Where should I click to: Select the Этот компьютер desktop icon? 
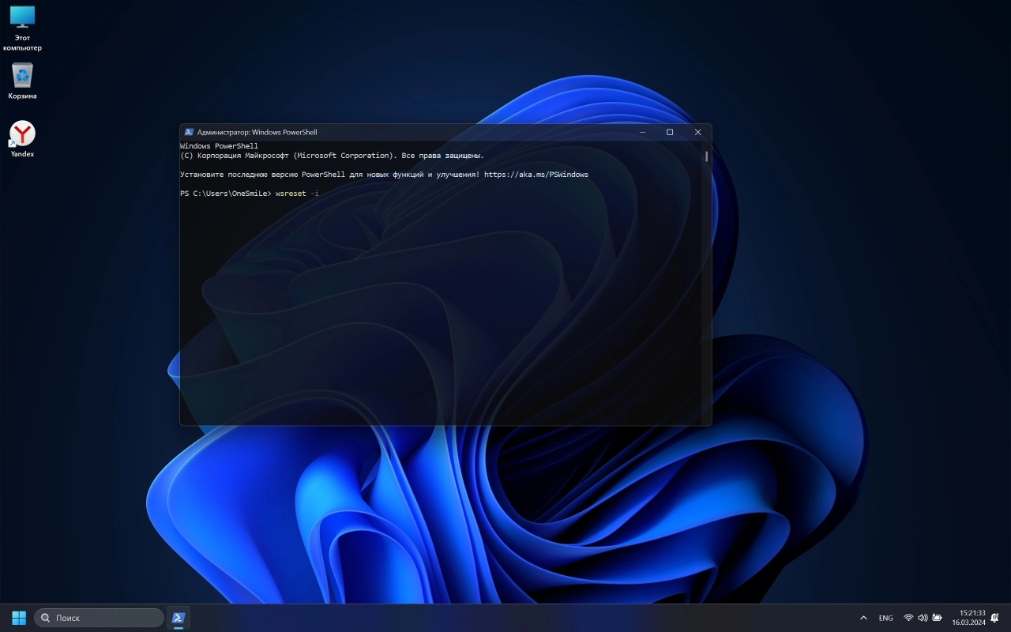pos(22,28)
